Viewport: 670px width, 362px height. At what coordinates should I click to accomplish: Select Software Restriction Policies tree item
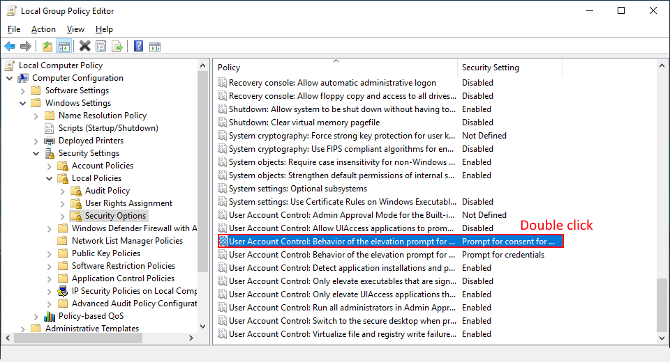124,266
